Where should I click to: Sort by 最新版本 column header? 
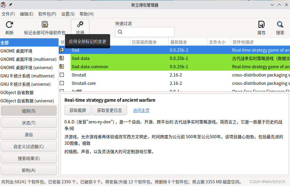[x=188, y=42]
